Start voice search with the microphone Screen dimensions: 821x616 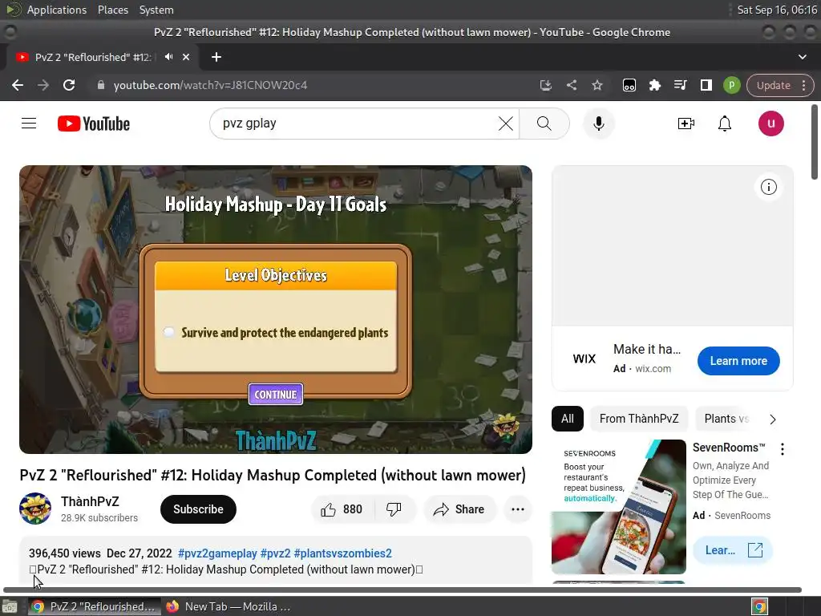tap(598, 124)
